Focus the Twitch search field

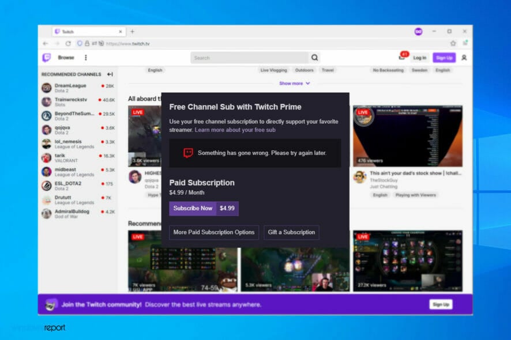tap(250, 58)
